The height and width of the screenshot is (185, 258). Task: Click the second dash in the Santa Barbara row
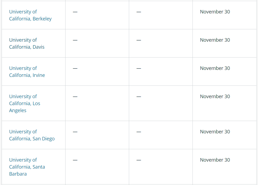(139, 160)
